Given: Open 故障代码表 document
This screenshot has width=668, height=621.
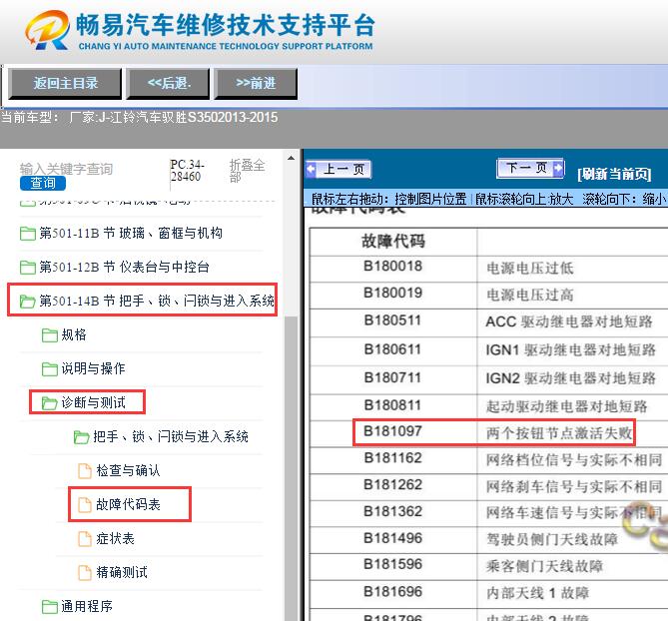Looking at the screenshot, I should click(128, 505).
